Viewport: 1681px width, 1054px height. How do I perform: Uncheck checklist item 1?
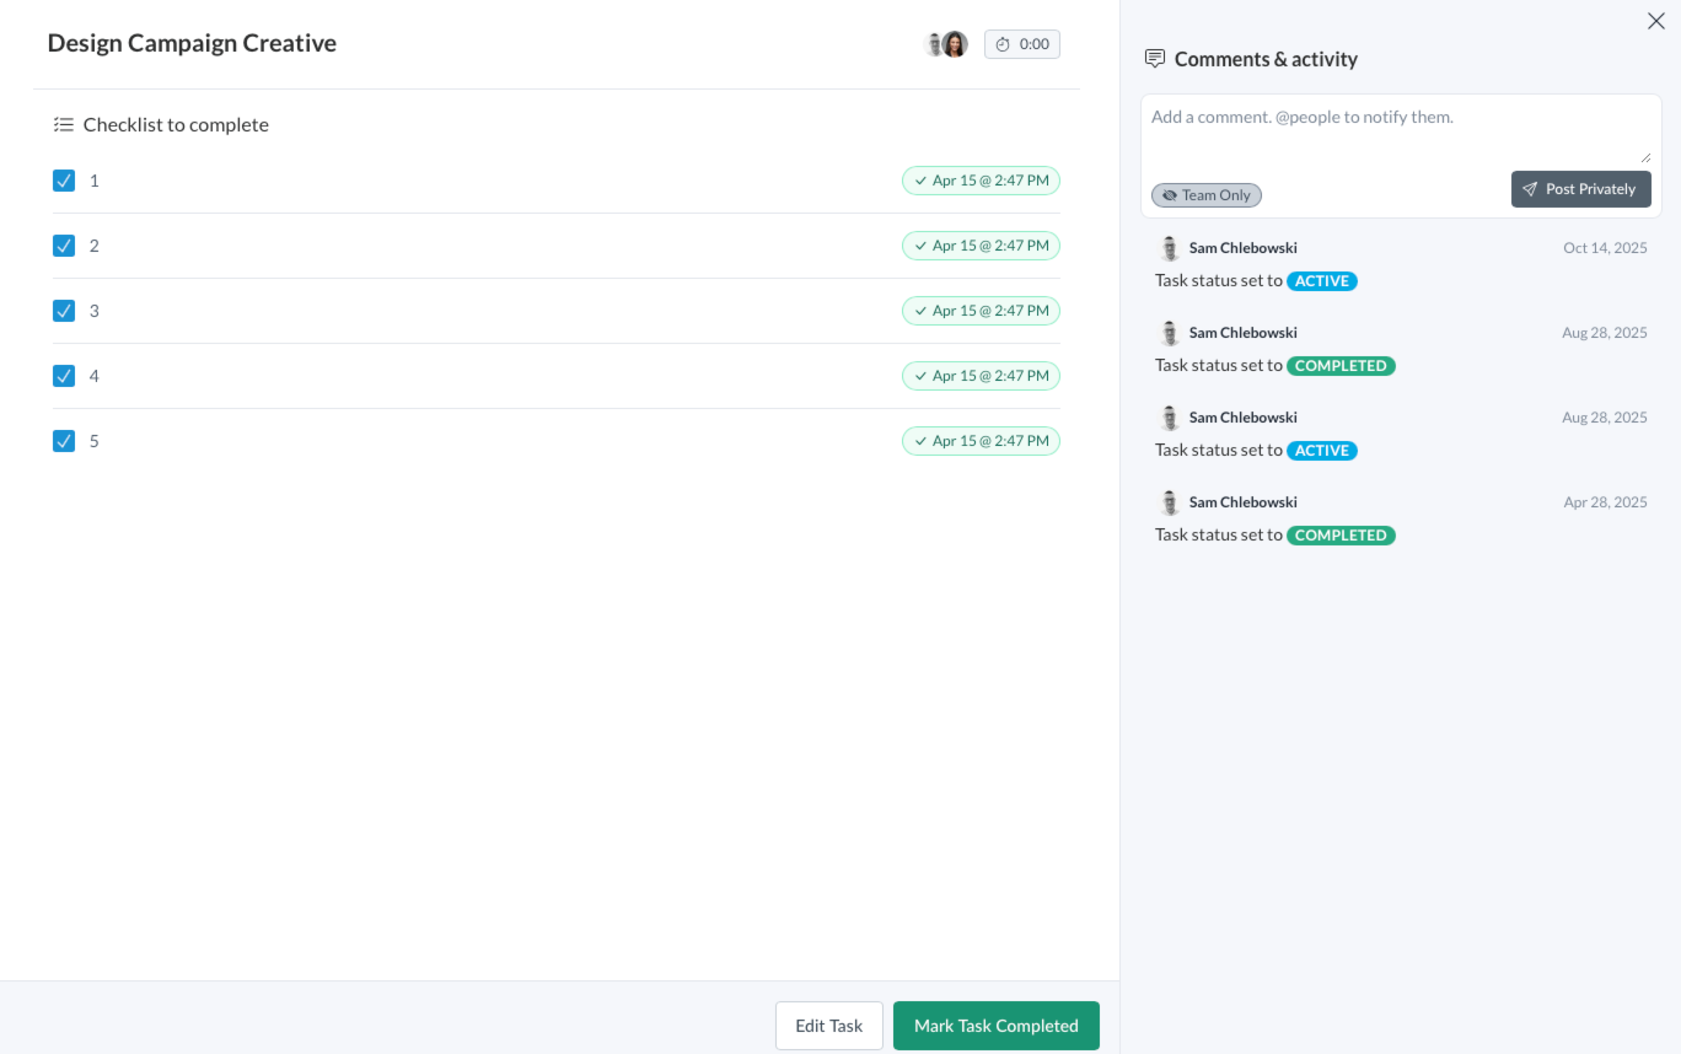[64, 181]
